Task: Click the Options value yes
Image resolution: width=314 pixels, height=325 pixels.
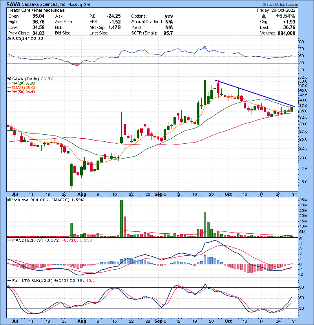Action: click(169, 16)
